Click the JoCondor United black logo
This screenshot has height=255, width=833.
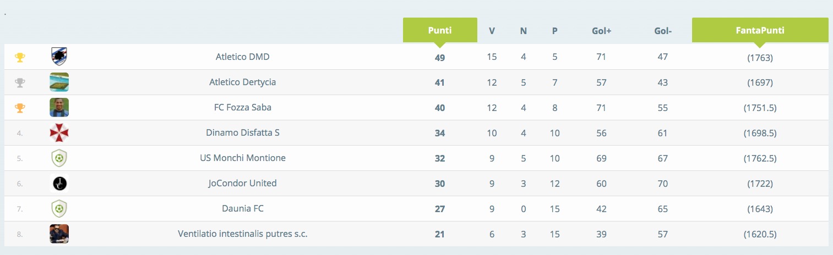(x=59, y=183)
